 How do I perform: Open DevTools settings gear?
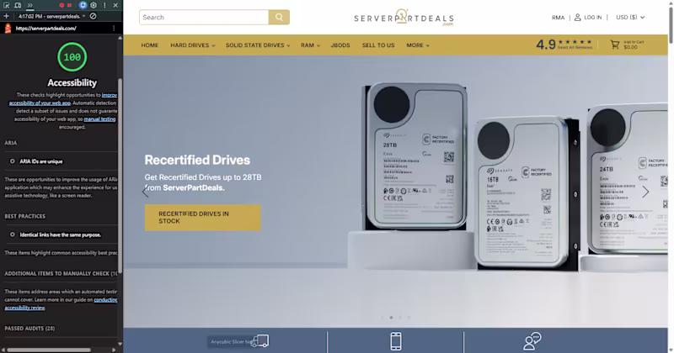pos(94,5)
